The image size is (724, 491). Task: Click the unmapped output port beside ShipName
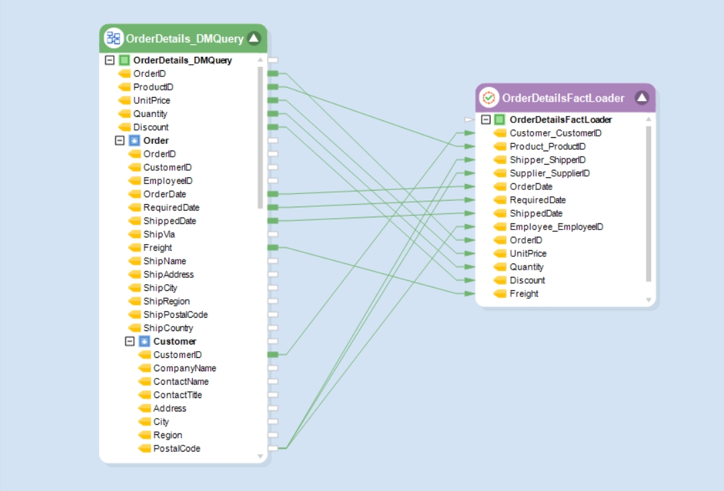[273, 261]
